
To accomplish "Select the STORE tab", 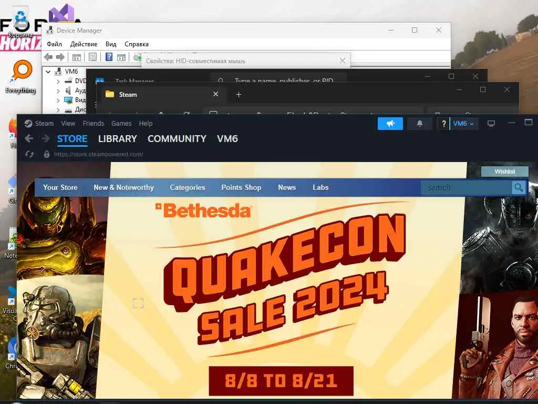I will (72, 139).
